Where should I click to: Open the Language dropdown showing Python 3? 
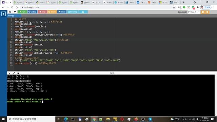pyautogui.click(x=194, y=12)
